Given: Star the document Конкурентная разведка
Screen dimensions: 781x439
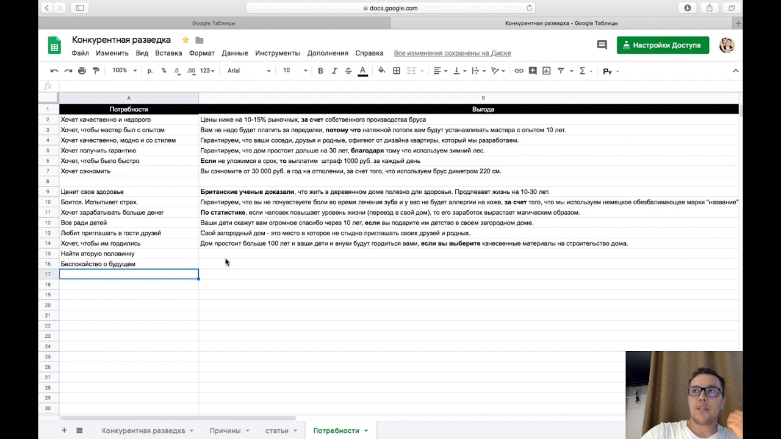Looking at the screenshot, I should pyautogui.click(x=185, y=40).
